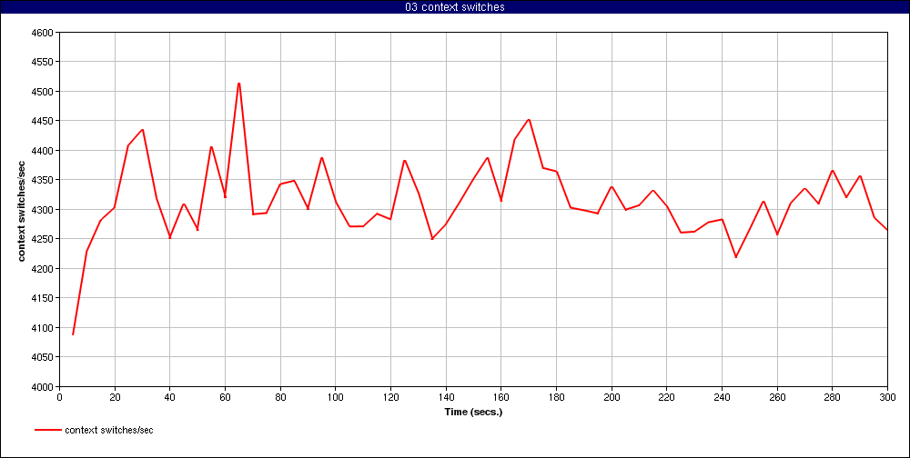Click the 240 x-axis tick label
Screen dimensions: 910x458
(x=722, y=397)
